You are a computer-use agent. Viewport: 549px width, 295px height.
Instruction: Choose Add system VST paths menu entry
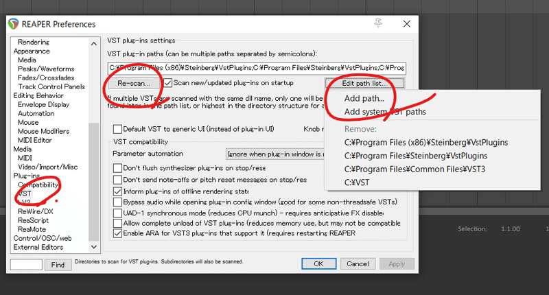(x=385, y=112)
